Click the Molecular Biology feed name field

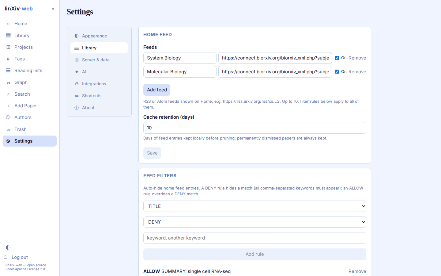coord(180,72)
